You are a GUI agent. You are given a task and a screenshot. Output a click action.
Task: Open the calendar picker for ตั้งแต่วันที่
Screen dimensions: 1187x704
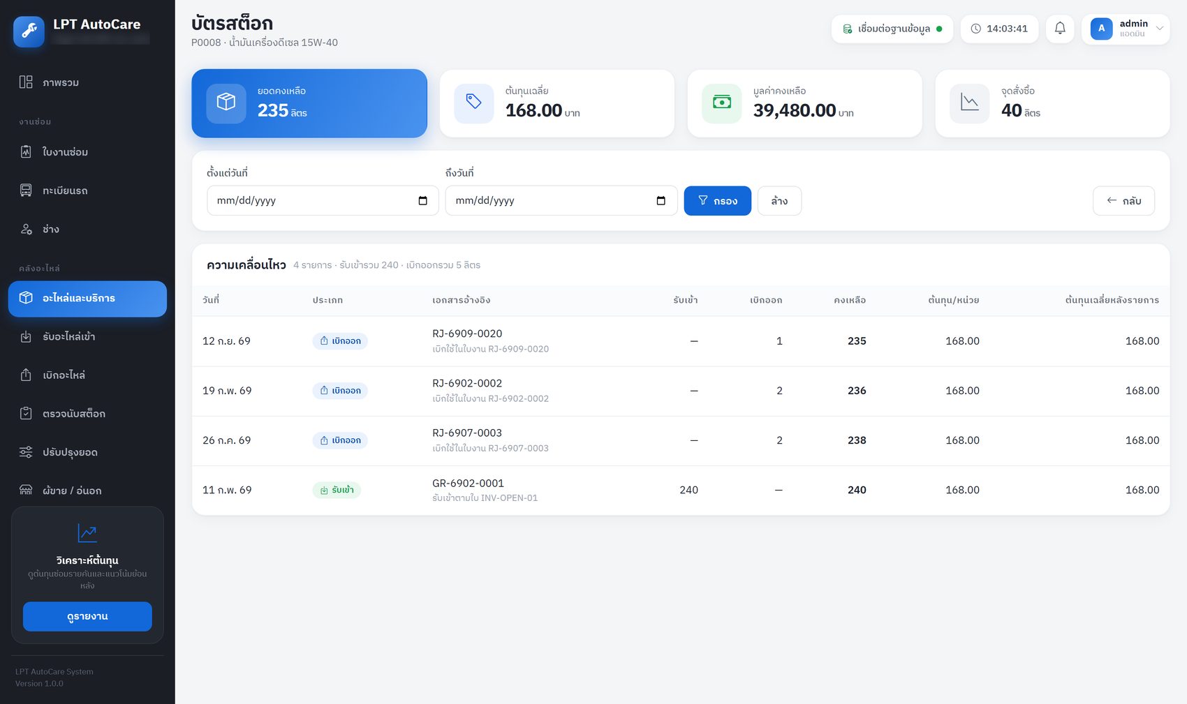click(422, 201)
